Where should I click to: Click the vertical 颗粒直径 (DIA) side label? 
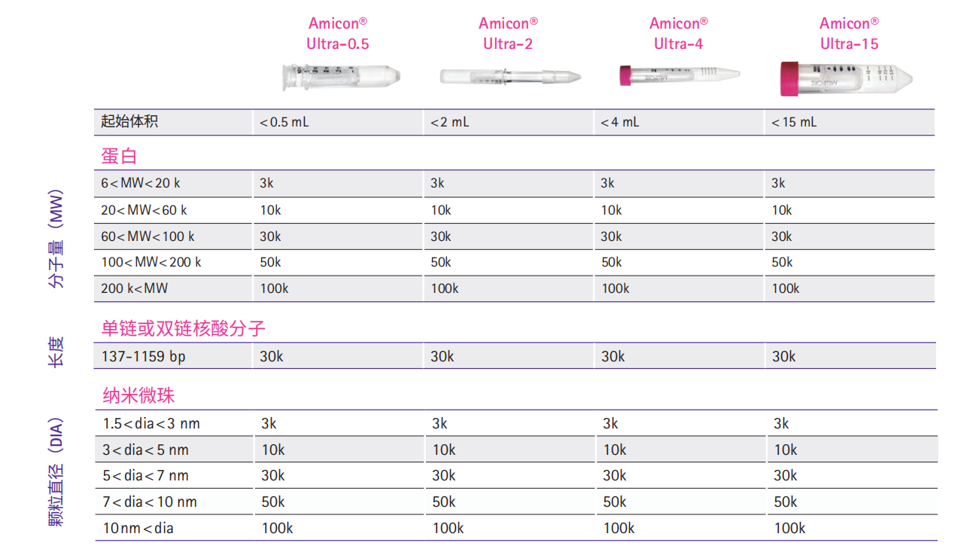56,471
